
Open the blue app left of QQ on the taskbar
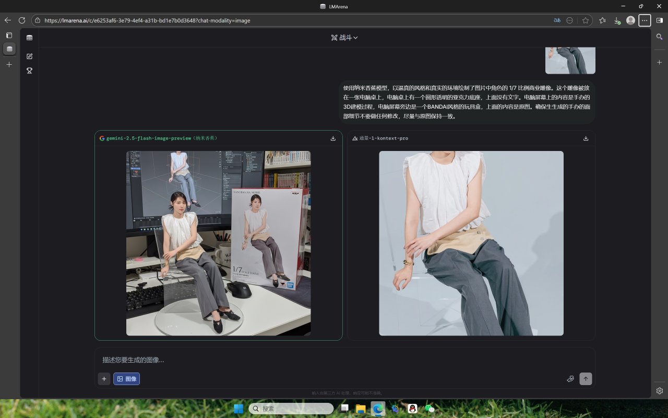coord(395,409)
